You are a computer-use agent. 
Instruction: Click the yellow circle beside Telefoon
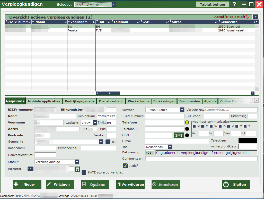pos(187,122)
